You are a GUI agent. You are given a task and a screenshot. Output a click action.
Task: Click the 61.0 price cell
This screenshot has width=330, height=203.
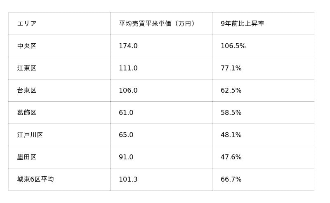coord(126,113)
